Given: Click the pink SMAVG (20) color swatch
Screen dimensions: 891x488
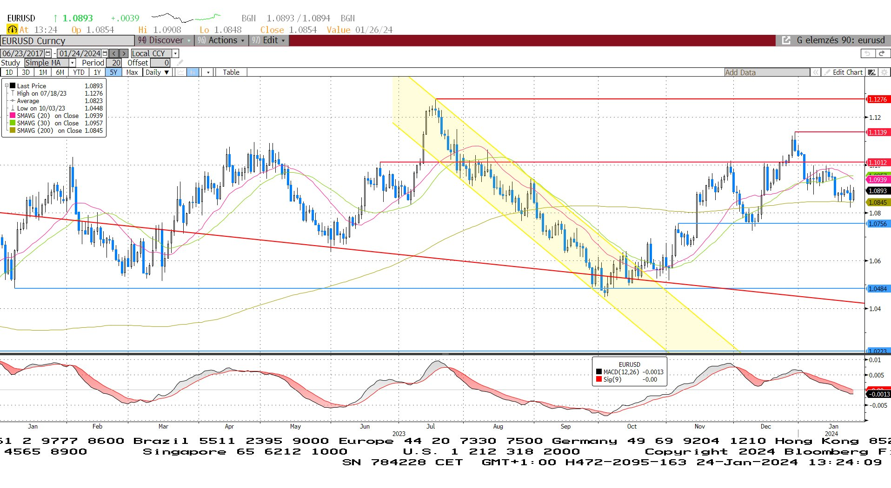Looking at the screenshot, I should 13,116.
